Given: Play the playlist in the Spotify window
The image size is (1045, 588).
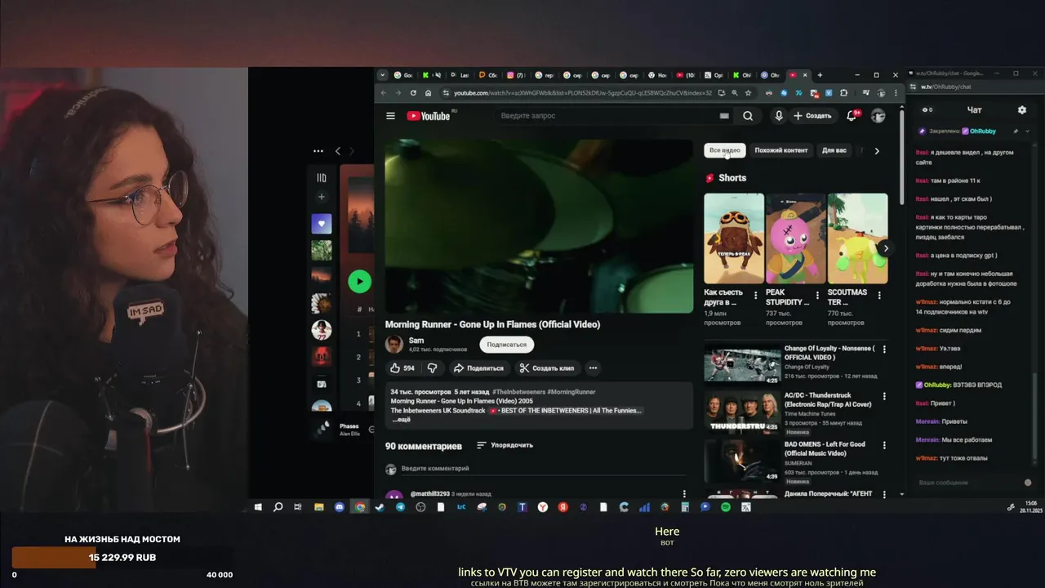Looking at the screenshot, I should click(359, 282).
